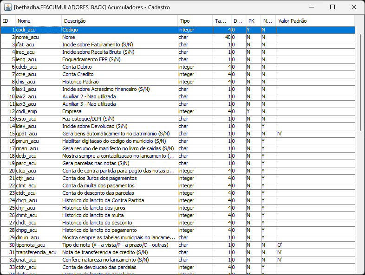Click description 'Historico Padrao'

tap(120, 82)
